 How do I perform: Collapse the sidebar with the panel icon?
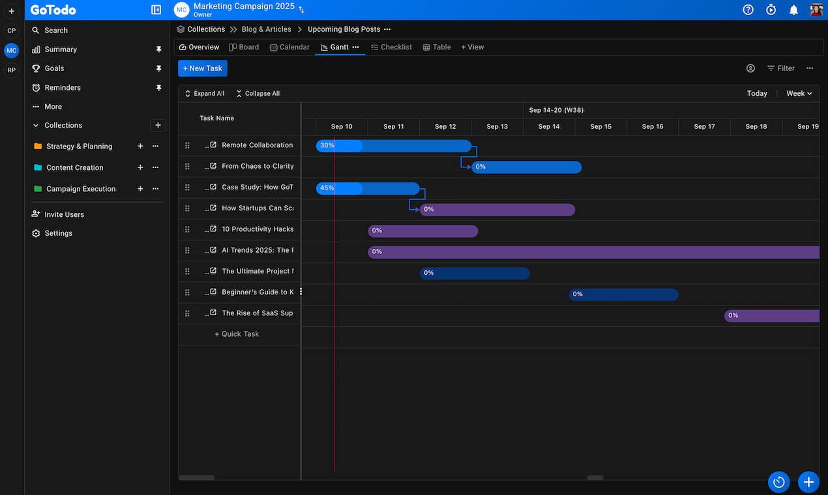click(x=156, y=10)
